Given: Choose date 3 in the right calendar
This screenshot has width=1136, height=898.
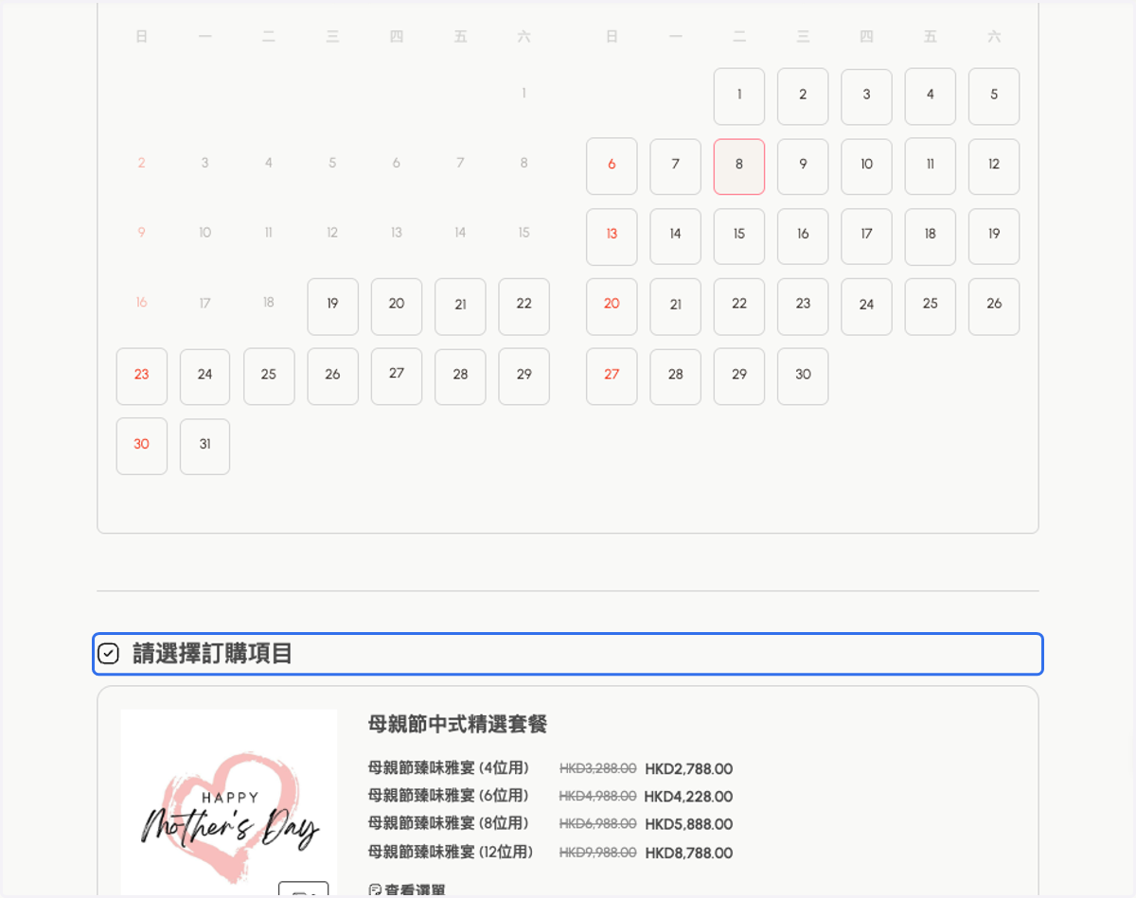Looking at the screenshot, I should (x=866, y=97).
